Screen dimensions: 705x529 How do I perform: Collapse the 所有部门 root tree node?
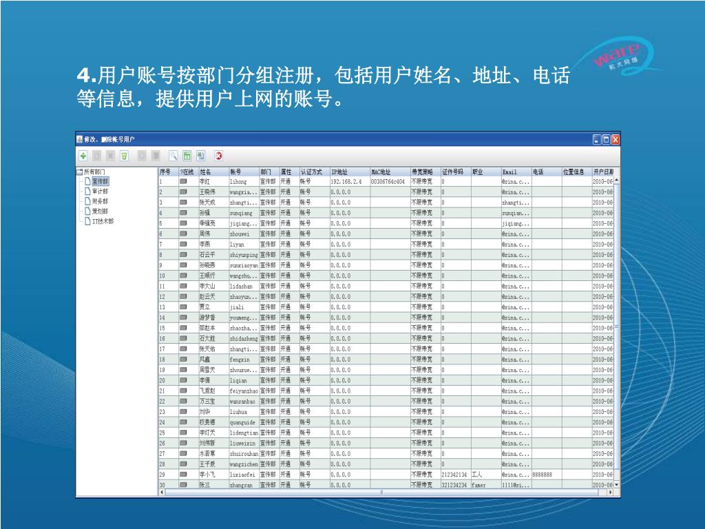click(80, 172)
